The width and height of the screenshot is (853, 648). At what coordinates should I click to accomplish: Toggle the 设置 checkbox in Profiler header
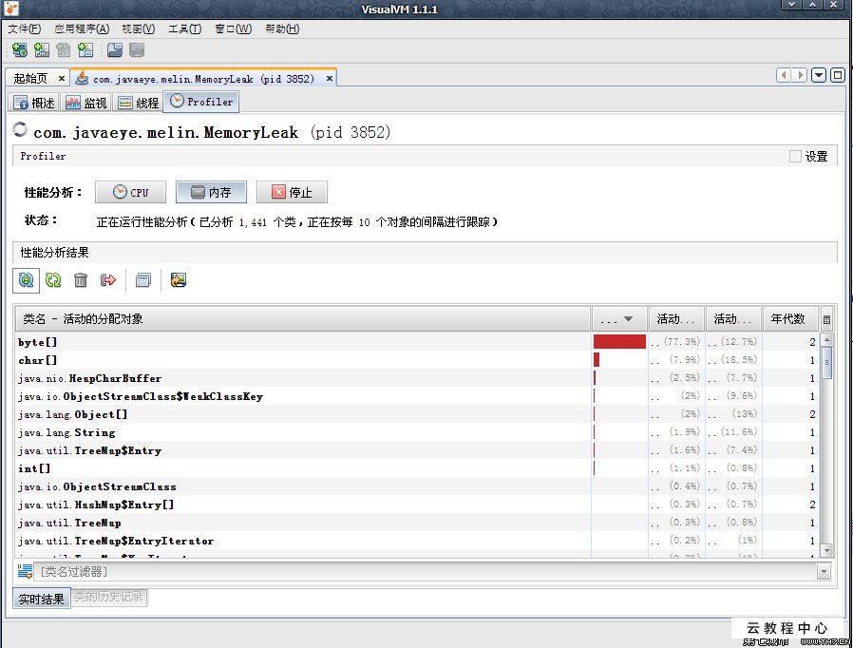click(x=796, y=156)
